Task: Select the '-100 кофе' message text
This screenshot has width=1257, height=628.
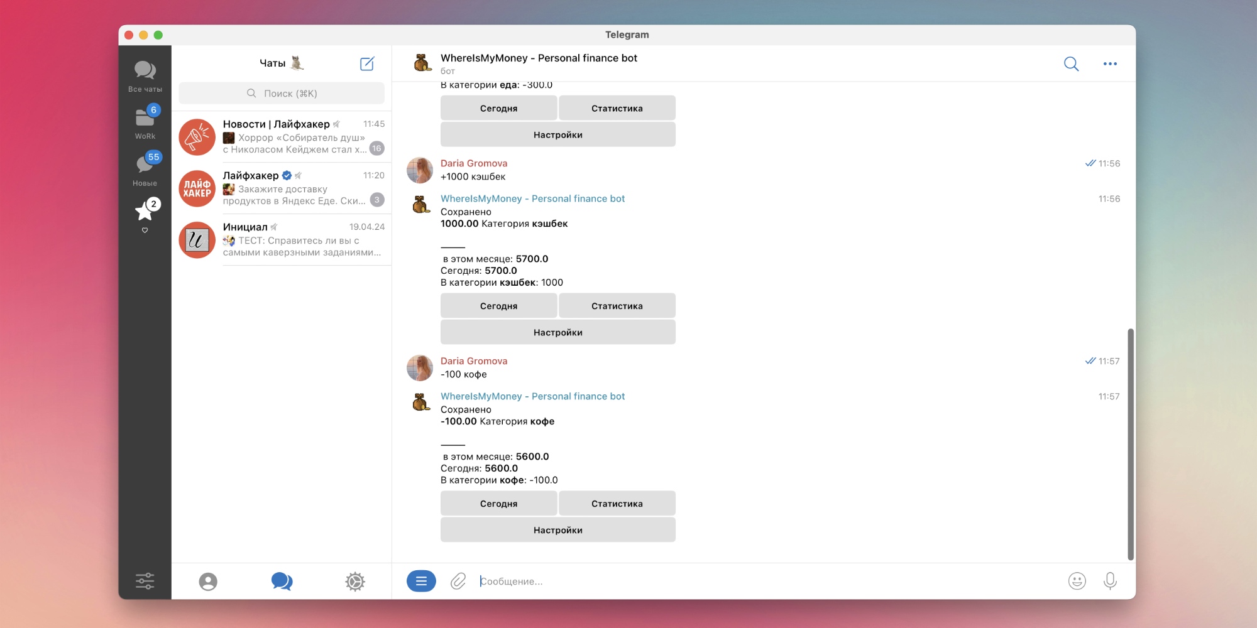Action: tap(464, 374)
